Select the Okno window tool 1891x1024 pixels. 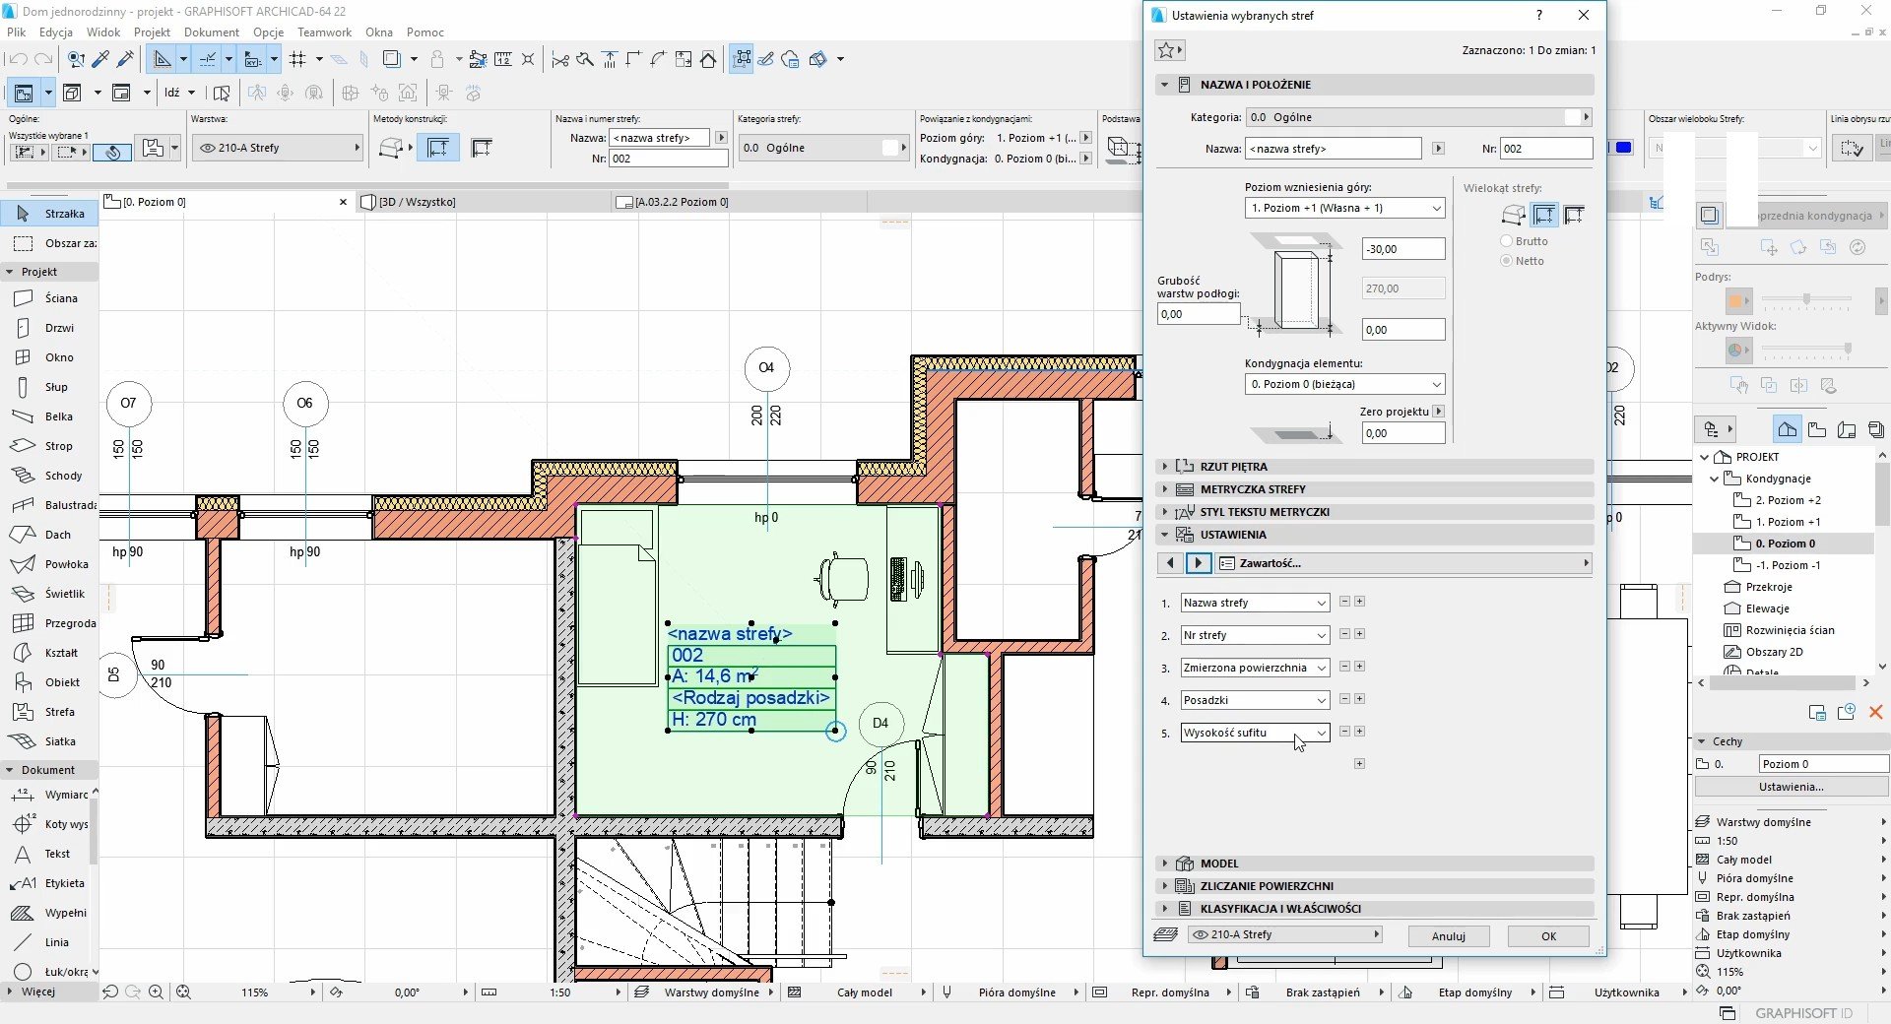coord(49,357)
